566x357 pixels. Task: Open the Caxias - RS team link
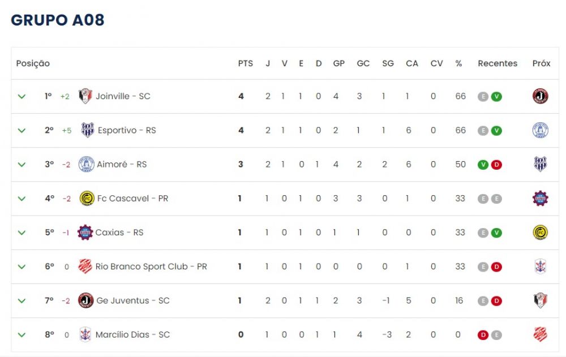(119, 233)
